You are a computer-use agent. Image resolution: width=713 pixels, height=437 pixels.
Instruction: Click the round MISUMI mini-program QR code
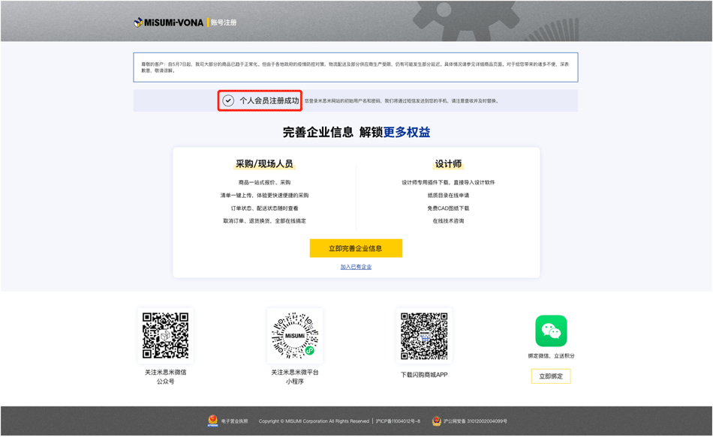tap(294, 335)
